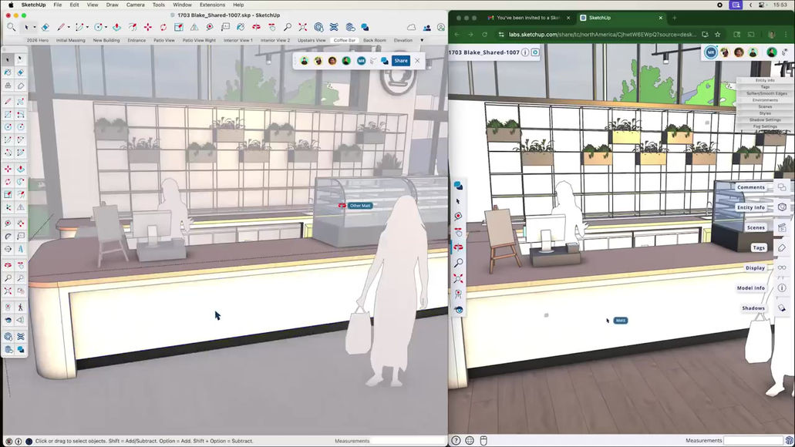795x447 pixels.
Task: Toggle follow mode icon in collaboration bar
Action: pos(373,61)
